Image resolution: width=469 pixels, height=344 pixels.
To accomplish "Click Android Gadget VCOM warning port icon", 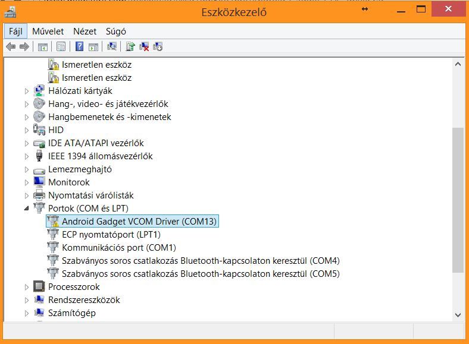I will (53, 221).
